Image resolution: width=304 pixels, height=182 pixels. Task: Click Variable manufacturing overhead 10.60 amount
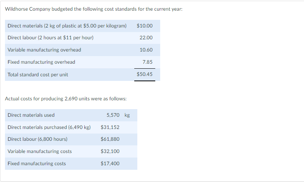[x=146, y=50]
